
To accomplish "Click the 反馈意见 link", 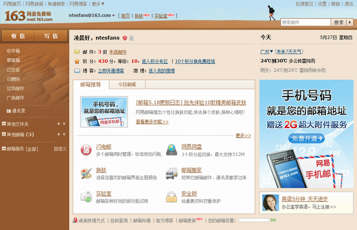I will [x=304, y=4].
